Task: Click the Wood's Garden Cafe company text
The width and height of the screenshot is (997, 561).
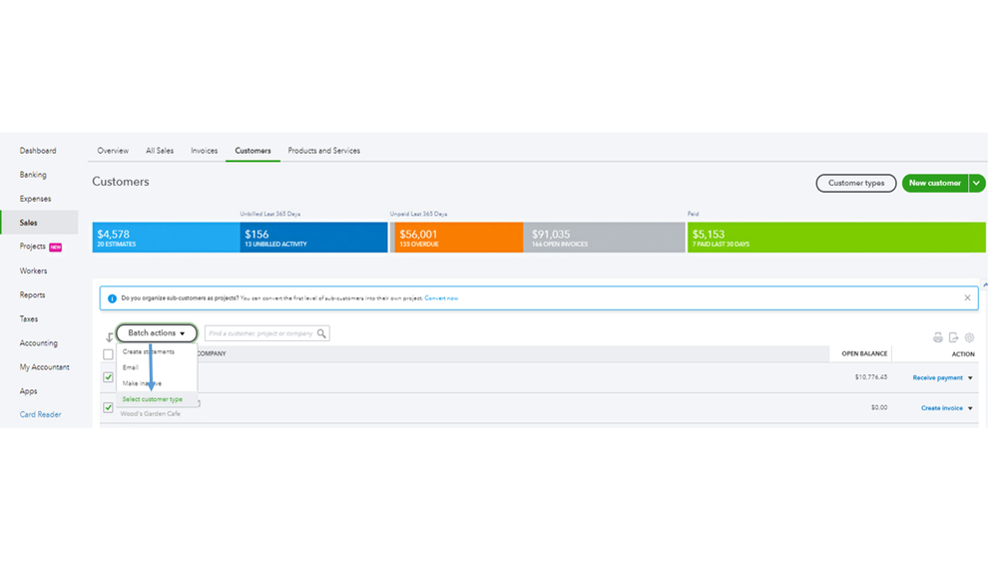Action: [x=150, y=414]
